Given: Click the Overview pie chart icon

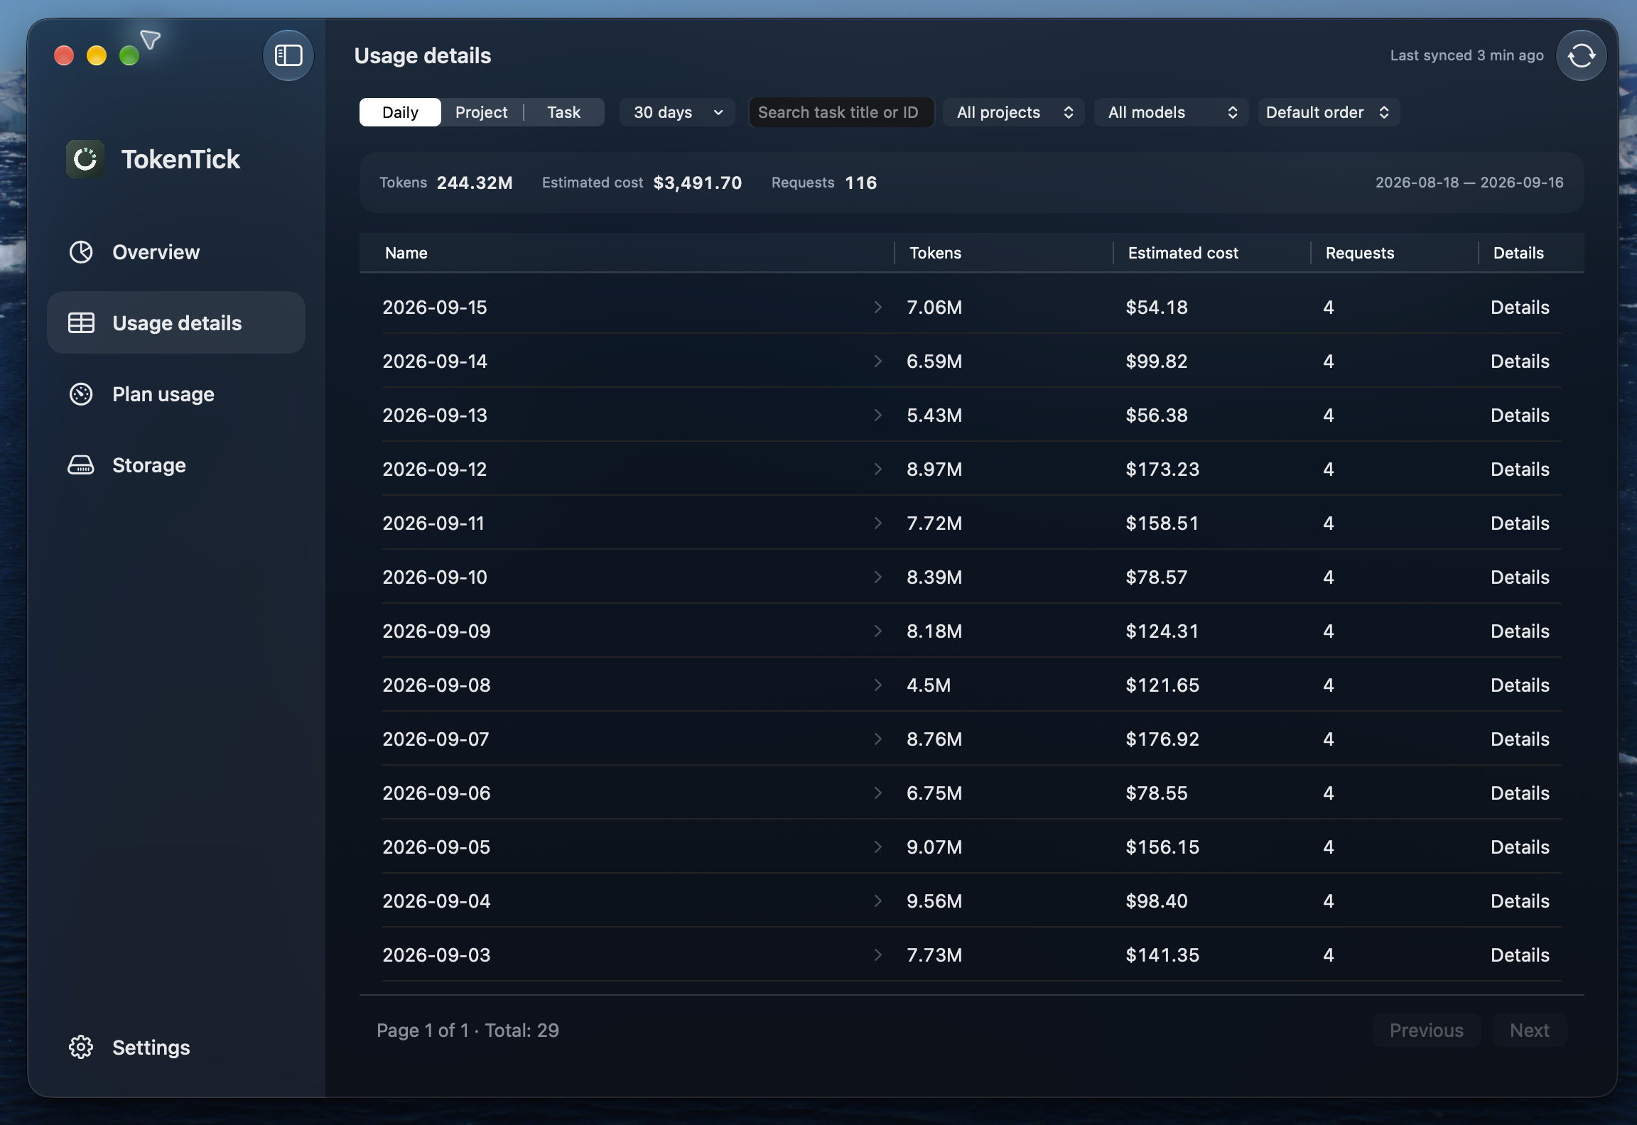Looking at the screenshot, I should [x=81, y=252].
